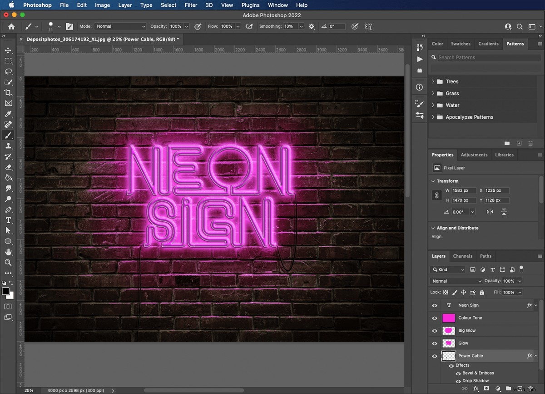
Task: Select the Zoom tool
Action: (8, 262)
